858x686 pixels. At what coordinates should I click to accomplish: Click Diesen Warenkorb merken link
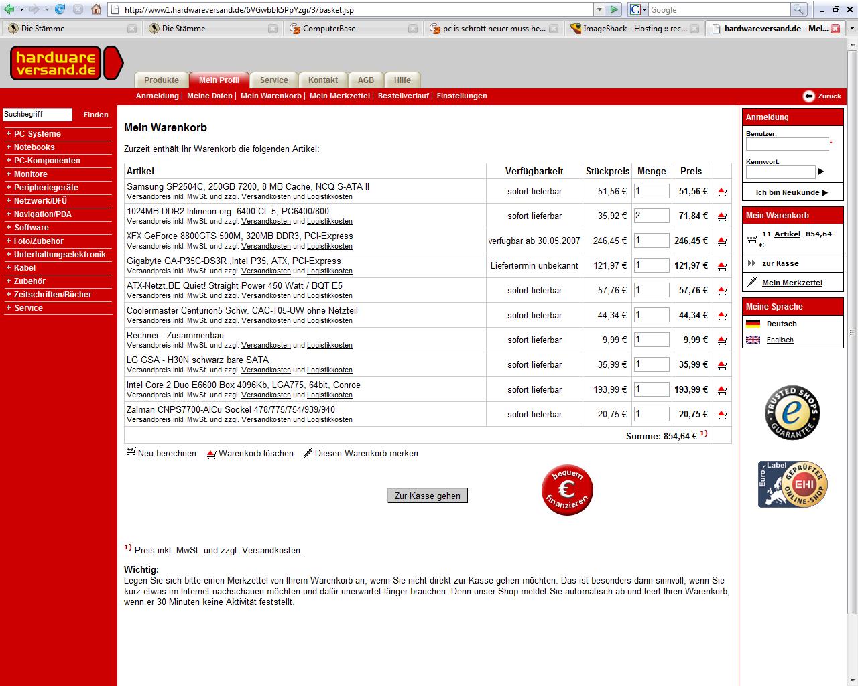click(x=361, y=454)
